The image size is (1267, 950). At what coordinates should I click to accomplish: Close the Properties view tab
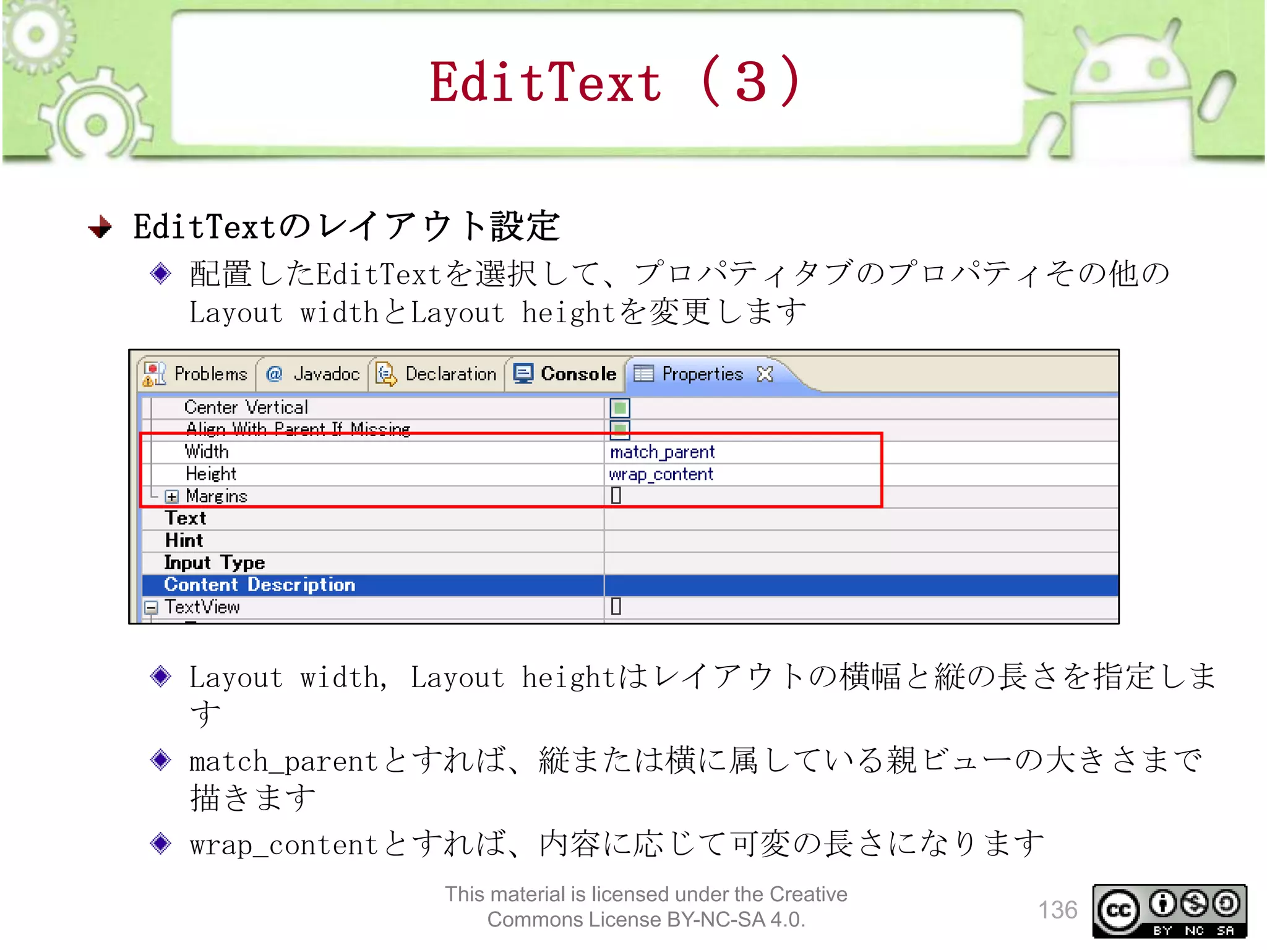(x=765, y=374)
